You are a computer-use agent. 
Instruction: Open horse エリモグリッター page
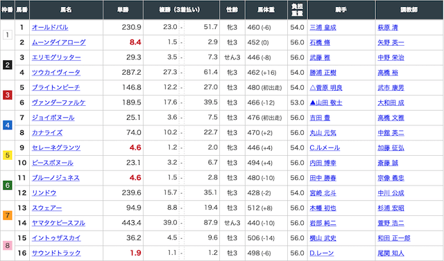pyautogui.click(x=56, y=57)
